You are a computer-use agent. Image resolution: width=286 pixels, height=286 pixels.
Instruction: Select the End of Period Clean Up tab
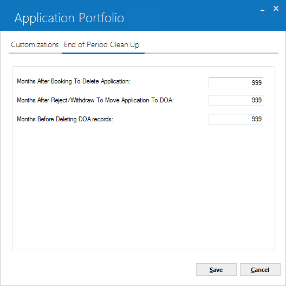[x=101, y=44]
